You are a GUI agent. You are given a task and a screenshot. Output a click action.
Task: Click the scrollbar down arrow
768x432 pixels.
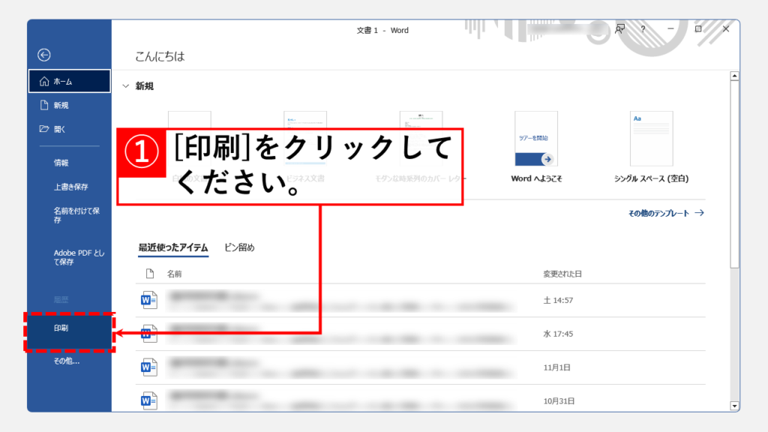click(734, 406)
